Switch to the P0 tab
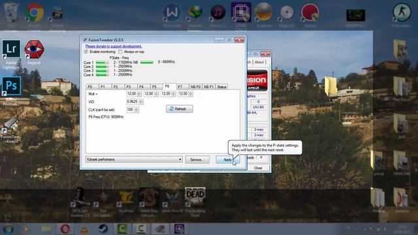This screenshot has width=418, height=235. [92, 87]
